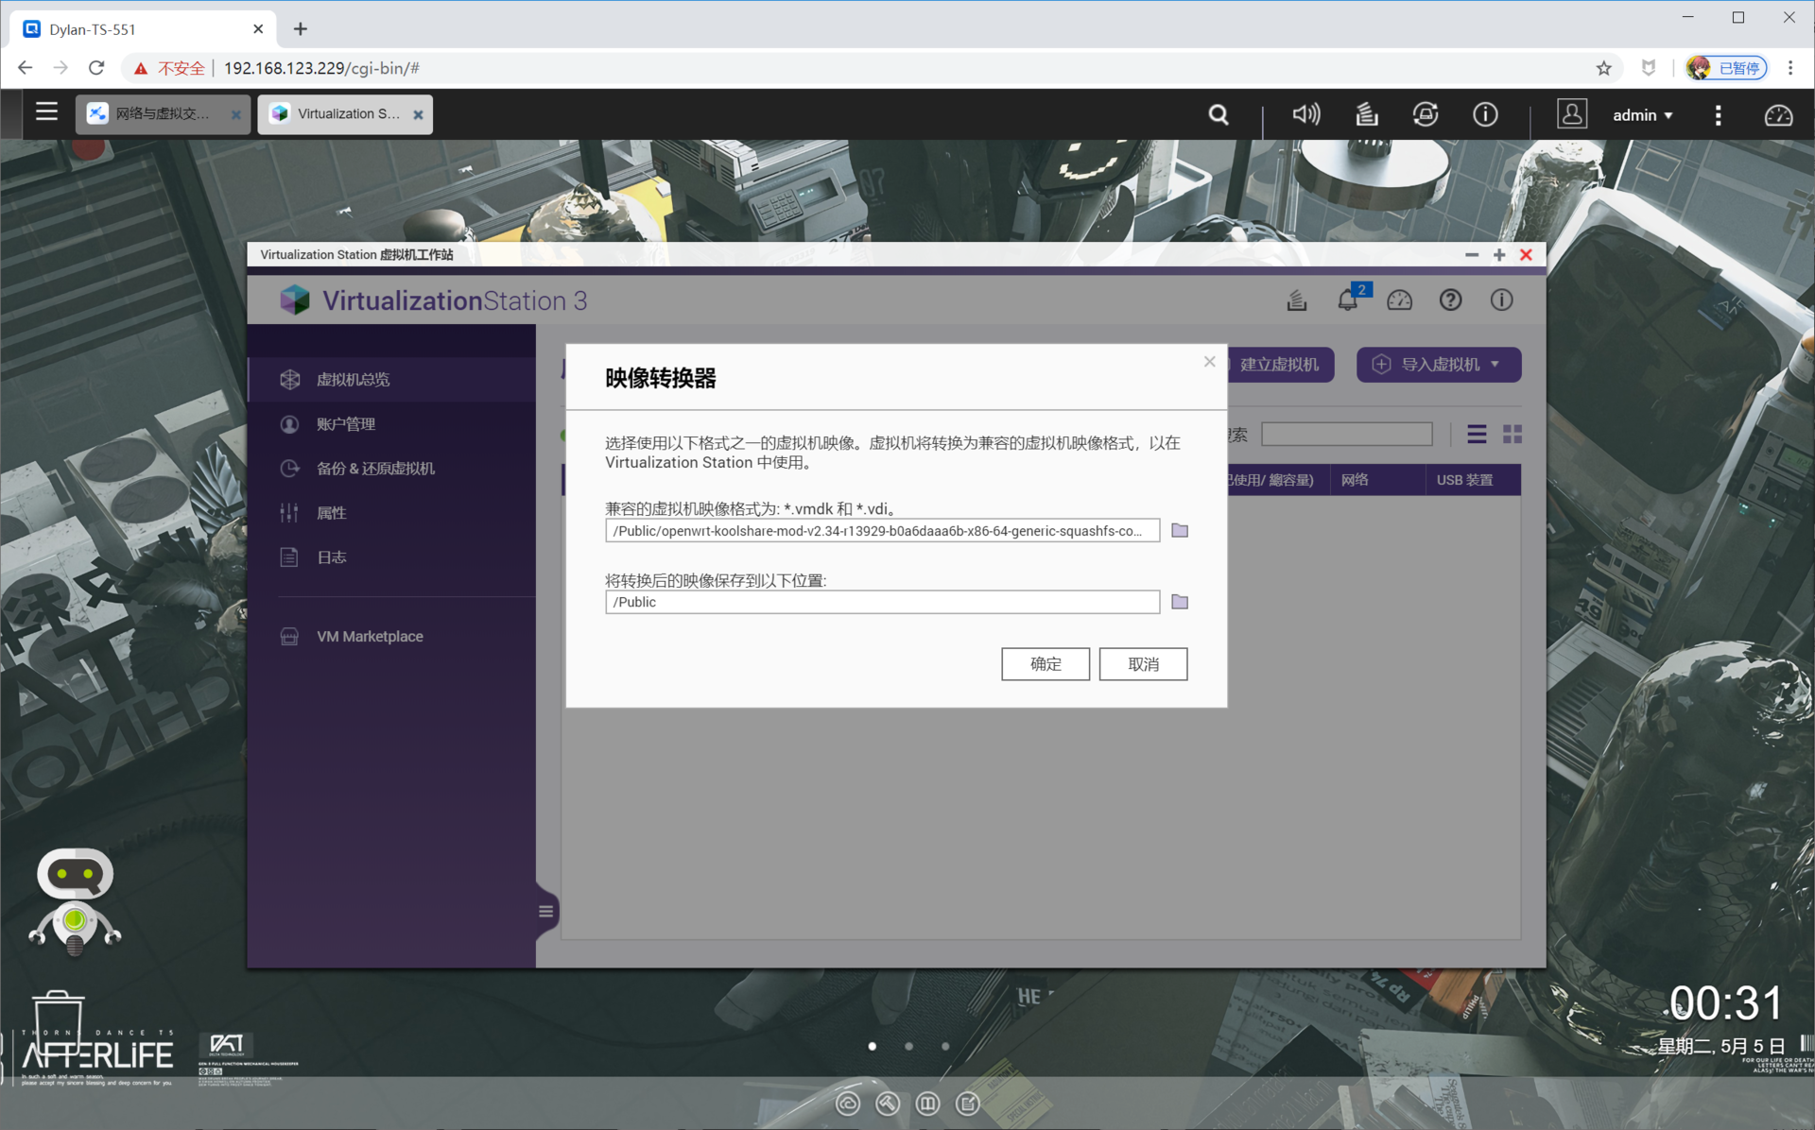Viewport: 1815px width, 1130px height.
Task: Collapse the purple sidebar handle
Action: click(x=545, y=912)
